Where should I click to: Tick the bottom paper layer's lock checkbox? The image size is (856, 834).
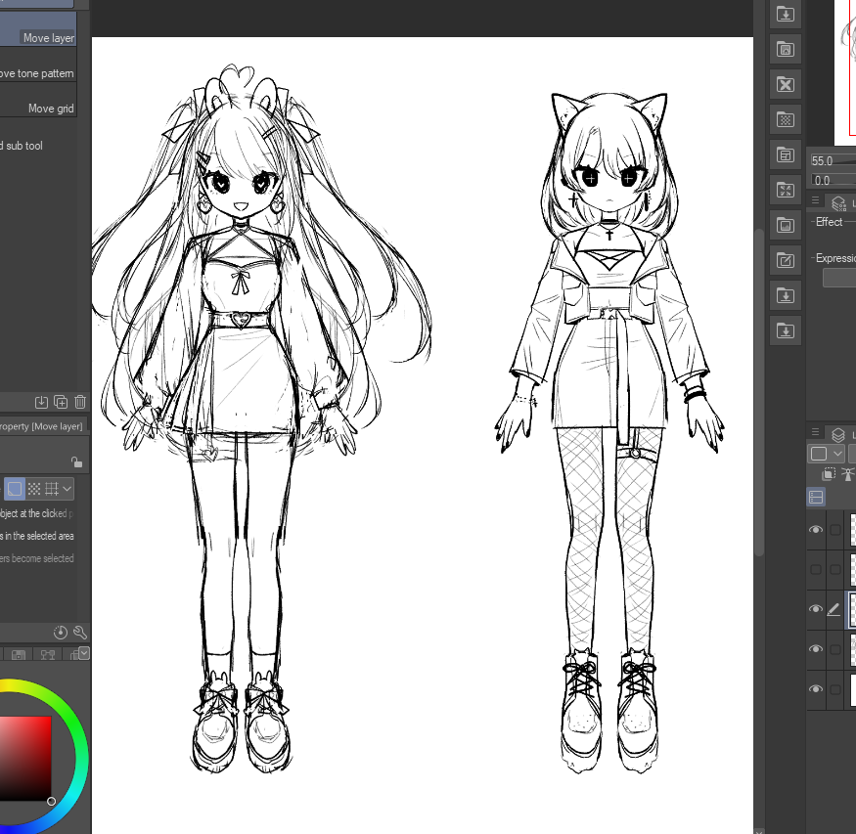tap(835, 689)
